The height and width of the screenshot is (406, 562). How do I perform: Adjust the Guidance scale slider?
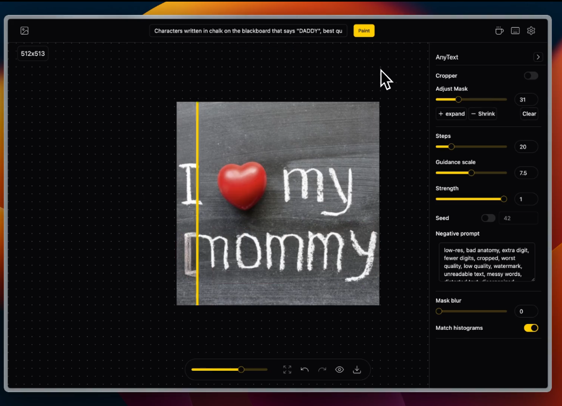471,173
